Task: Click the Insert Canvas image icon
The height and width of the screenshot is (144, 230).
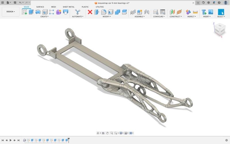Action: click(x=211, y=12)
